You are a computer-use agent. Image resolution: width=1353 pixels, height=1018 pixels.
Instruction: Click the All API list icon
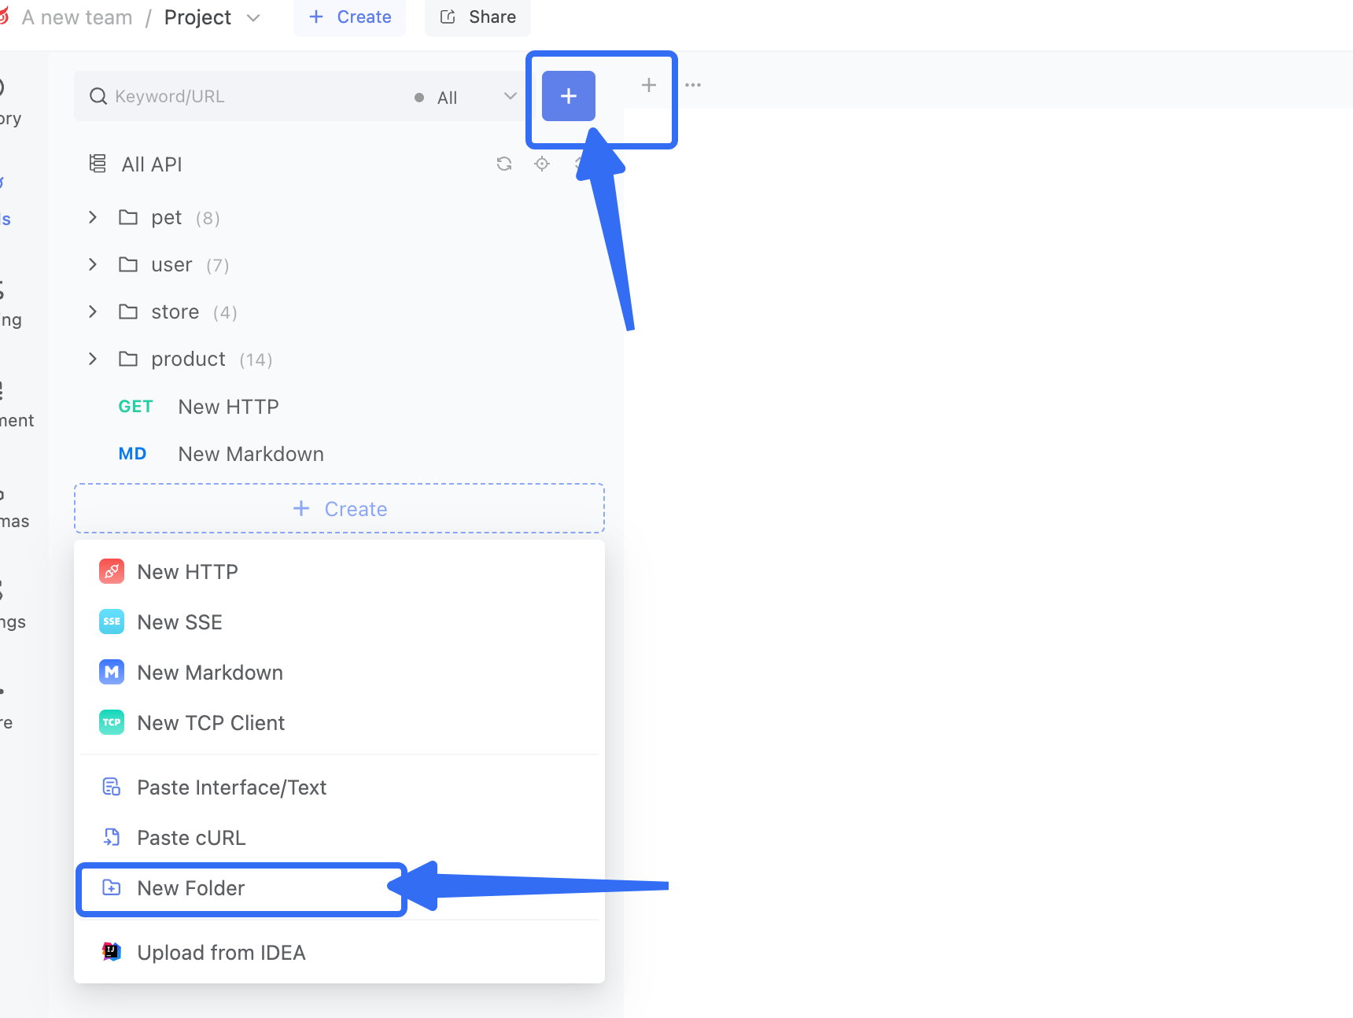[x=98, y=164]
